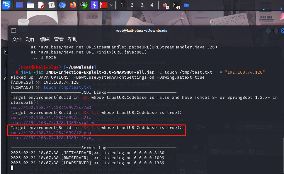The height and width of the screenshot is (174, 284).
Task: Open the red terminal launcher icon
Action: click(104, 5)
